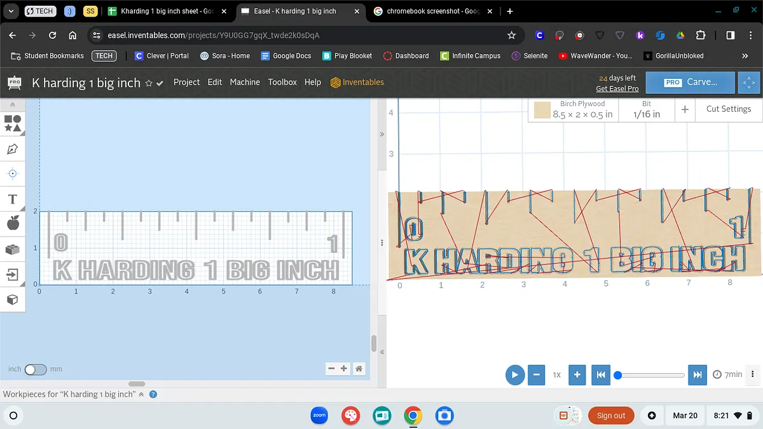Open simulation options three-dot menu

[x=753, y=375]
